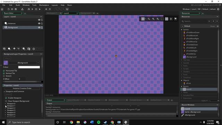
Task: Create a new background layer icon
Action: pos(4,49)
